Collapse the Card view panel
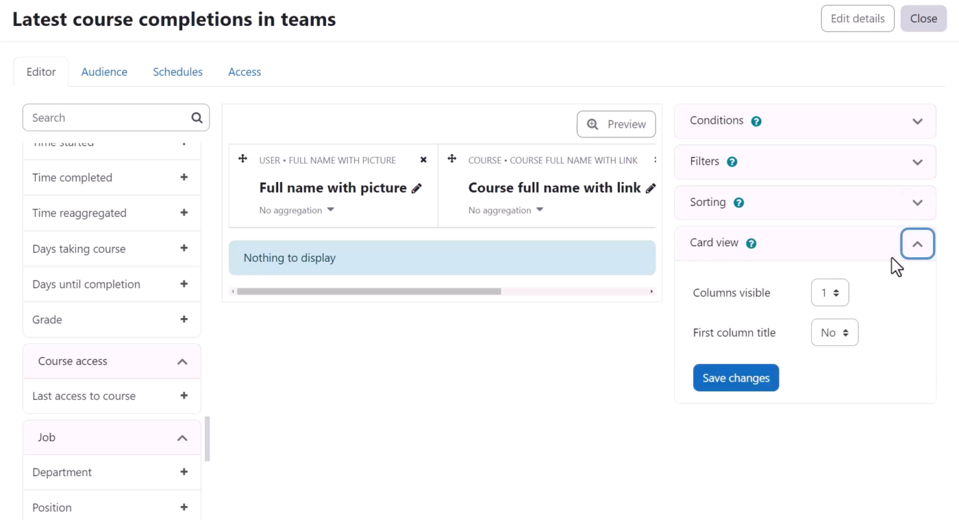 coord(917,244)
